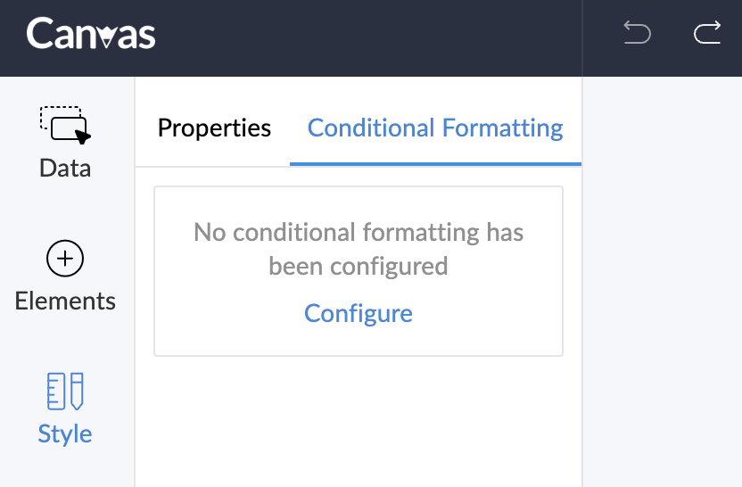
Task: Select the Style ruler-and-pencil icon
Action: 65,391
